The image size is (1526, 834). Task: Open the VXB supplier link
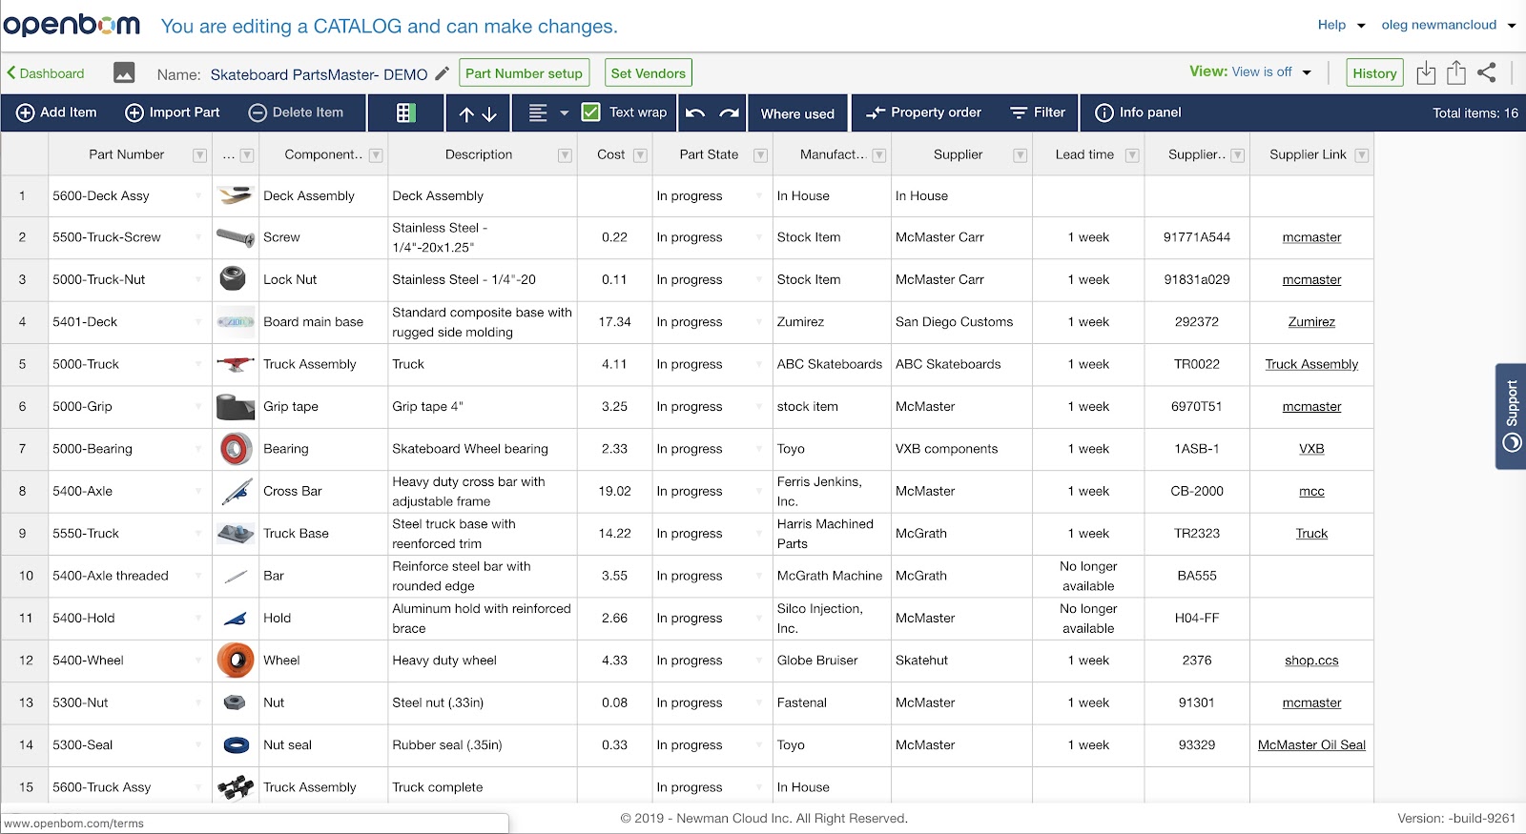pyautogui.click(x=1311, y=449)
